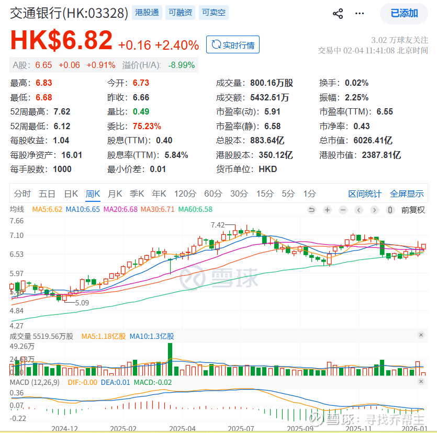Switch to the 5分 chart tab

pos(288,193)
